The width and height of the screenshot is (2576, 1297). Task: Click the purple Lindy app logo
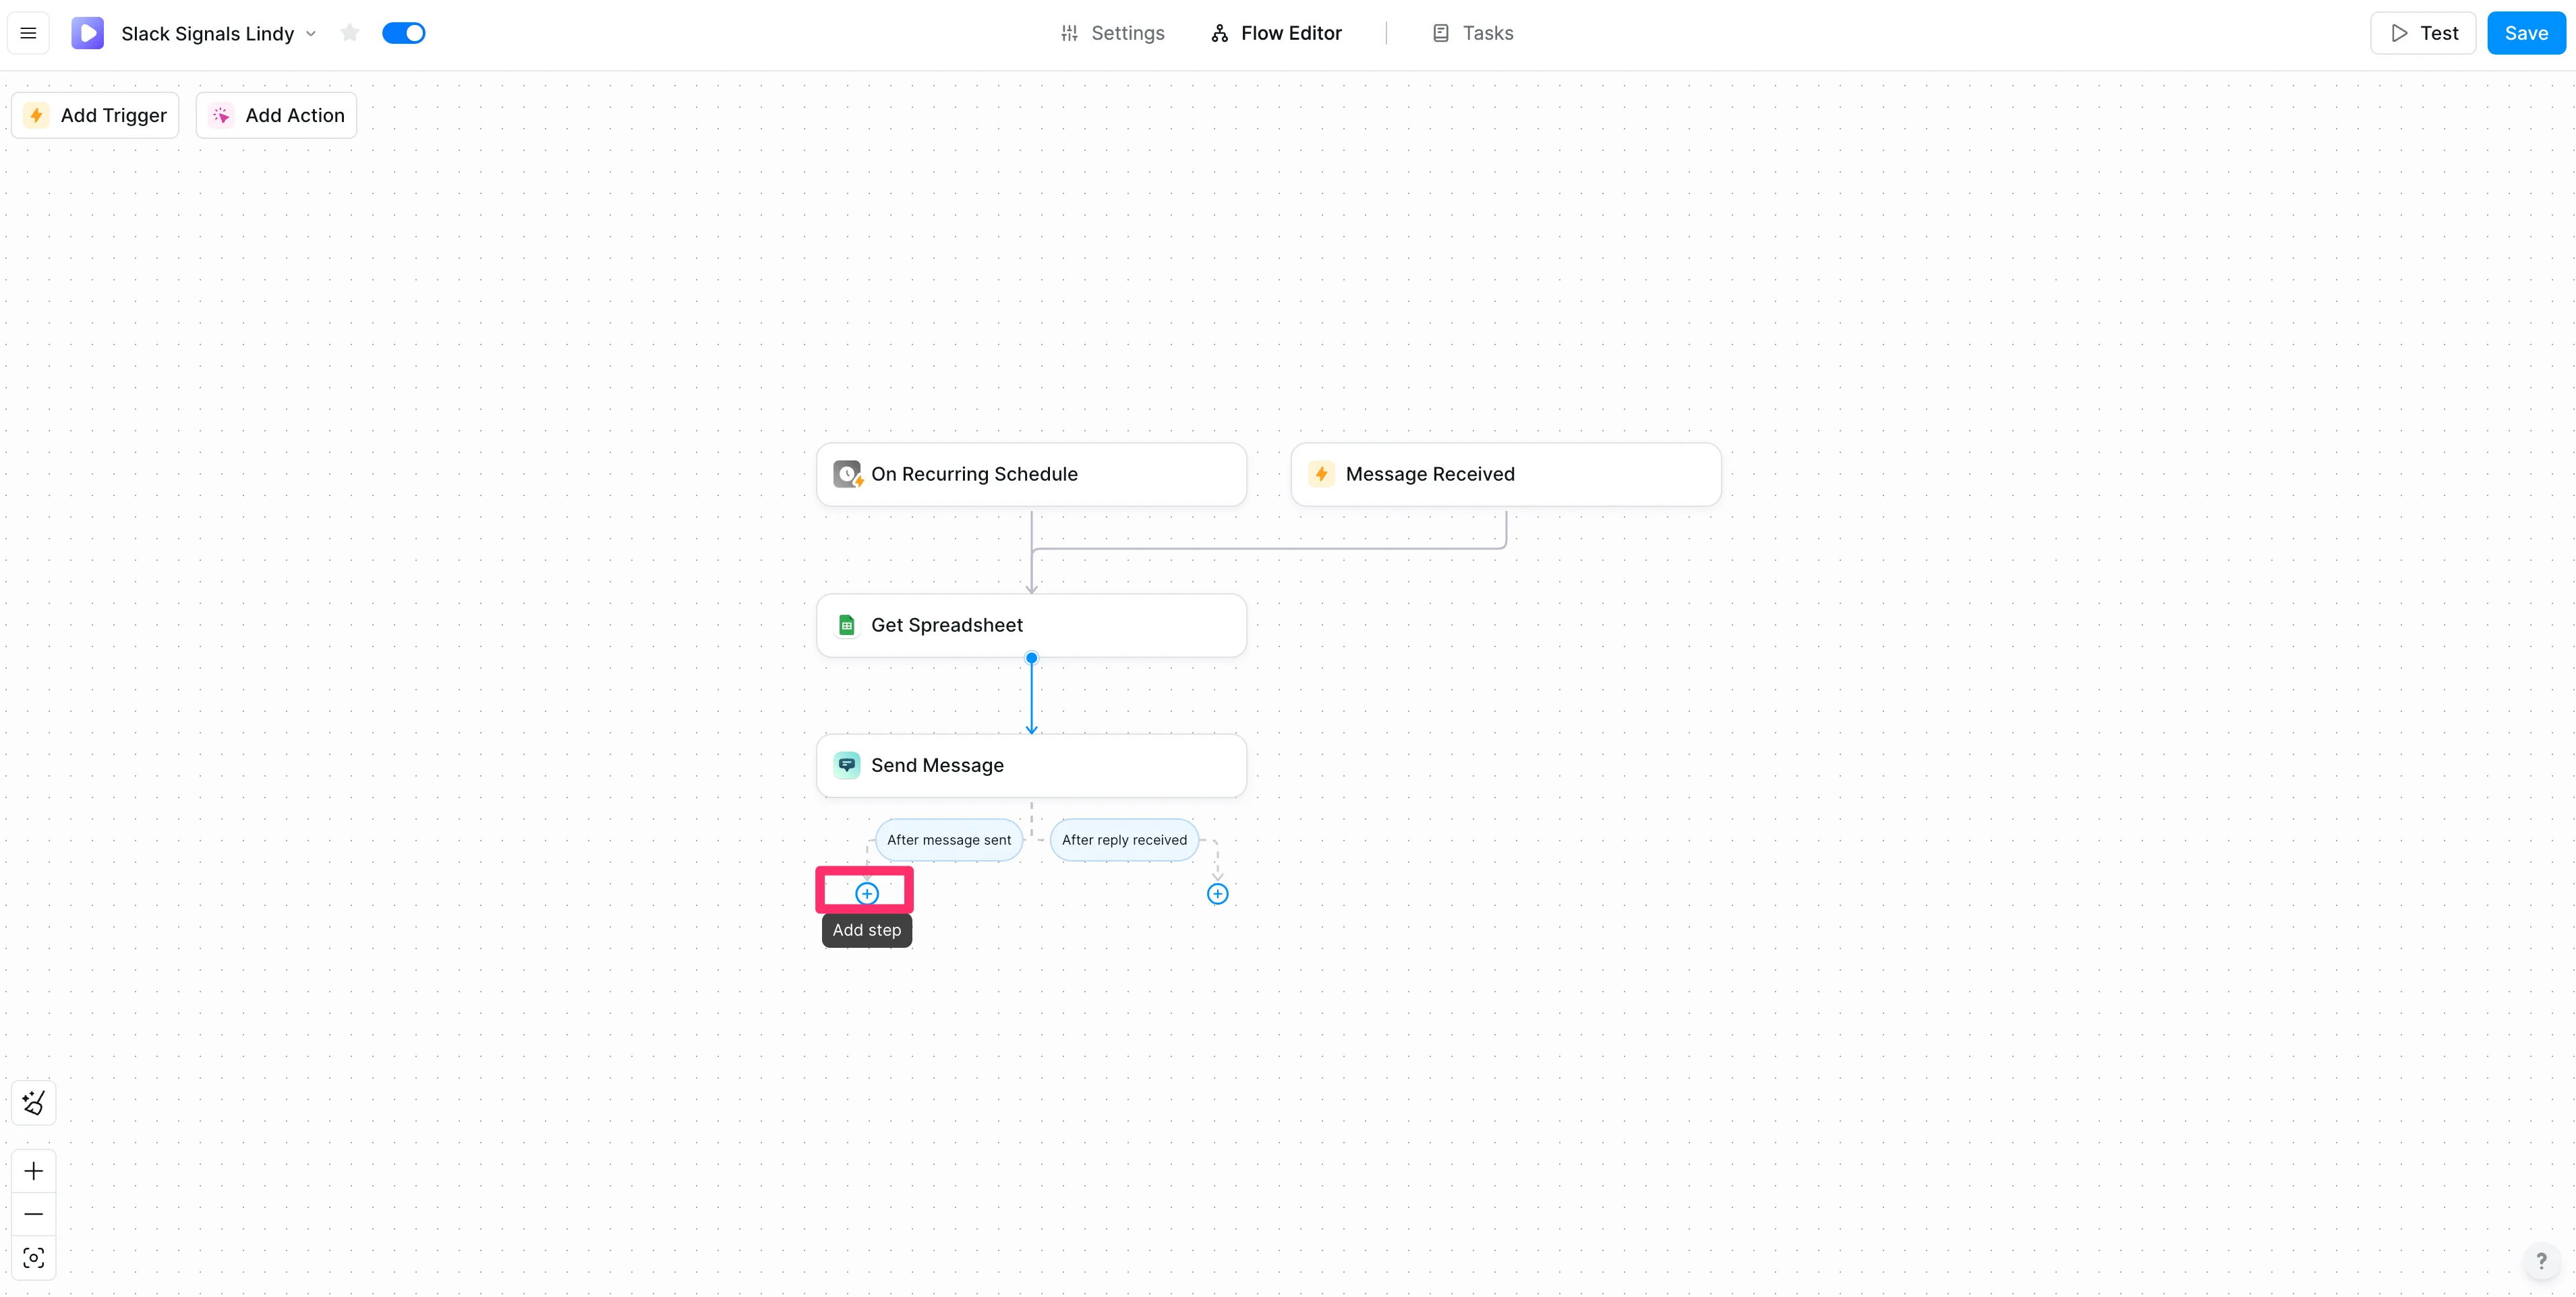point(87,33)
